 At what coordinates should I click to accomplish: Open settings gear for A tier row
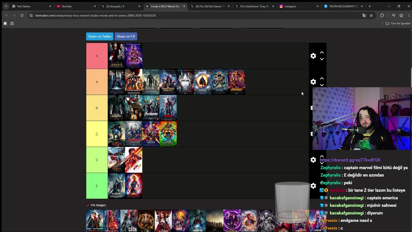click(313, 82)
